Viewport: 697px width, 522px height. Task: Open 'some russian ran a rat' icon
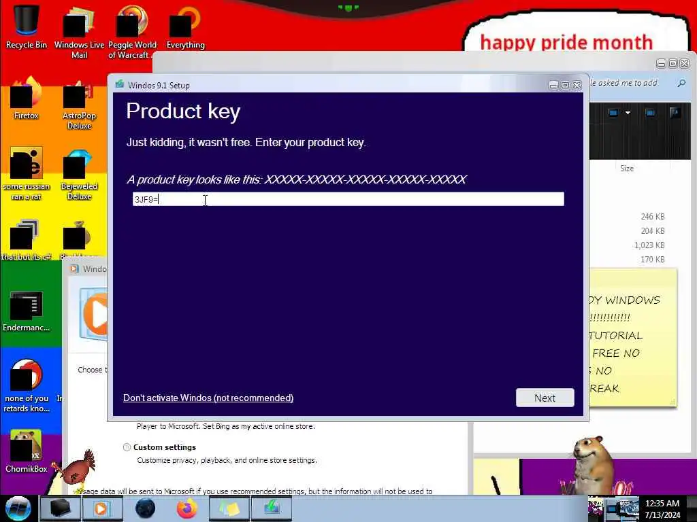pos(27,174)
